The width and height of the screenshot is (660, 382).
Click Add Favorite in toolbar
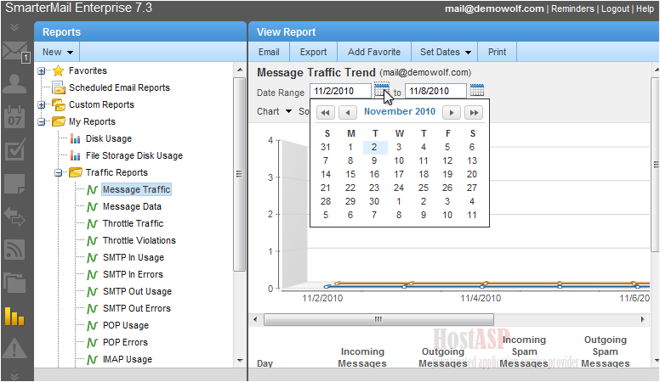[373, 52]
